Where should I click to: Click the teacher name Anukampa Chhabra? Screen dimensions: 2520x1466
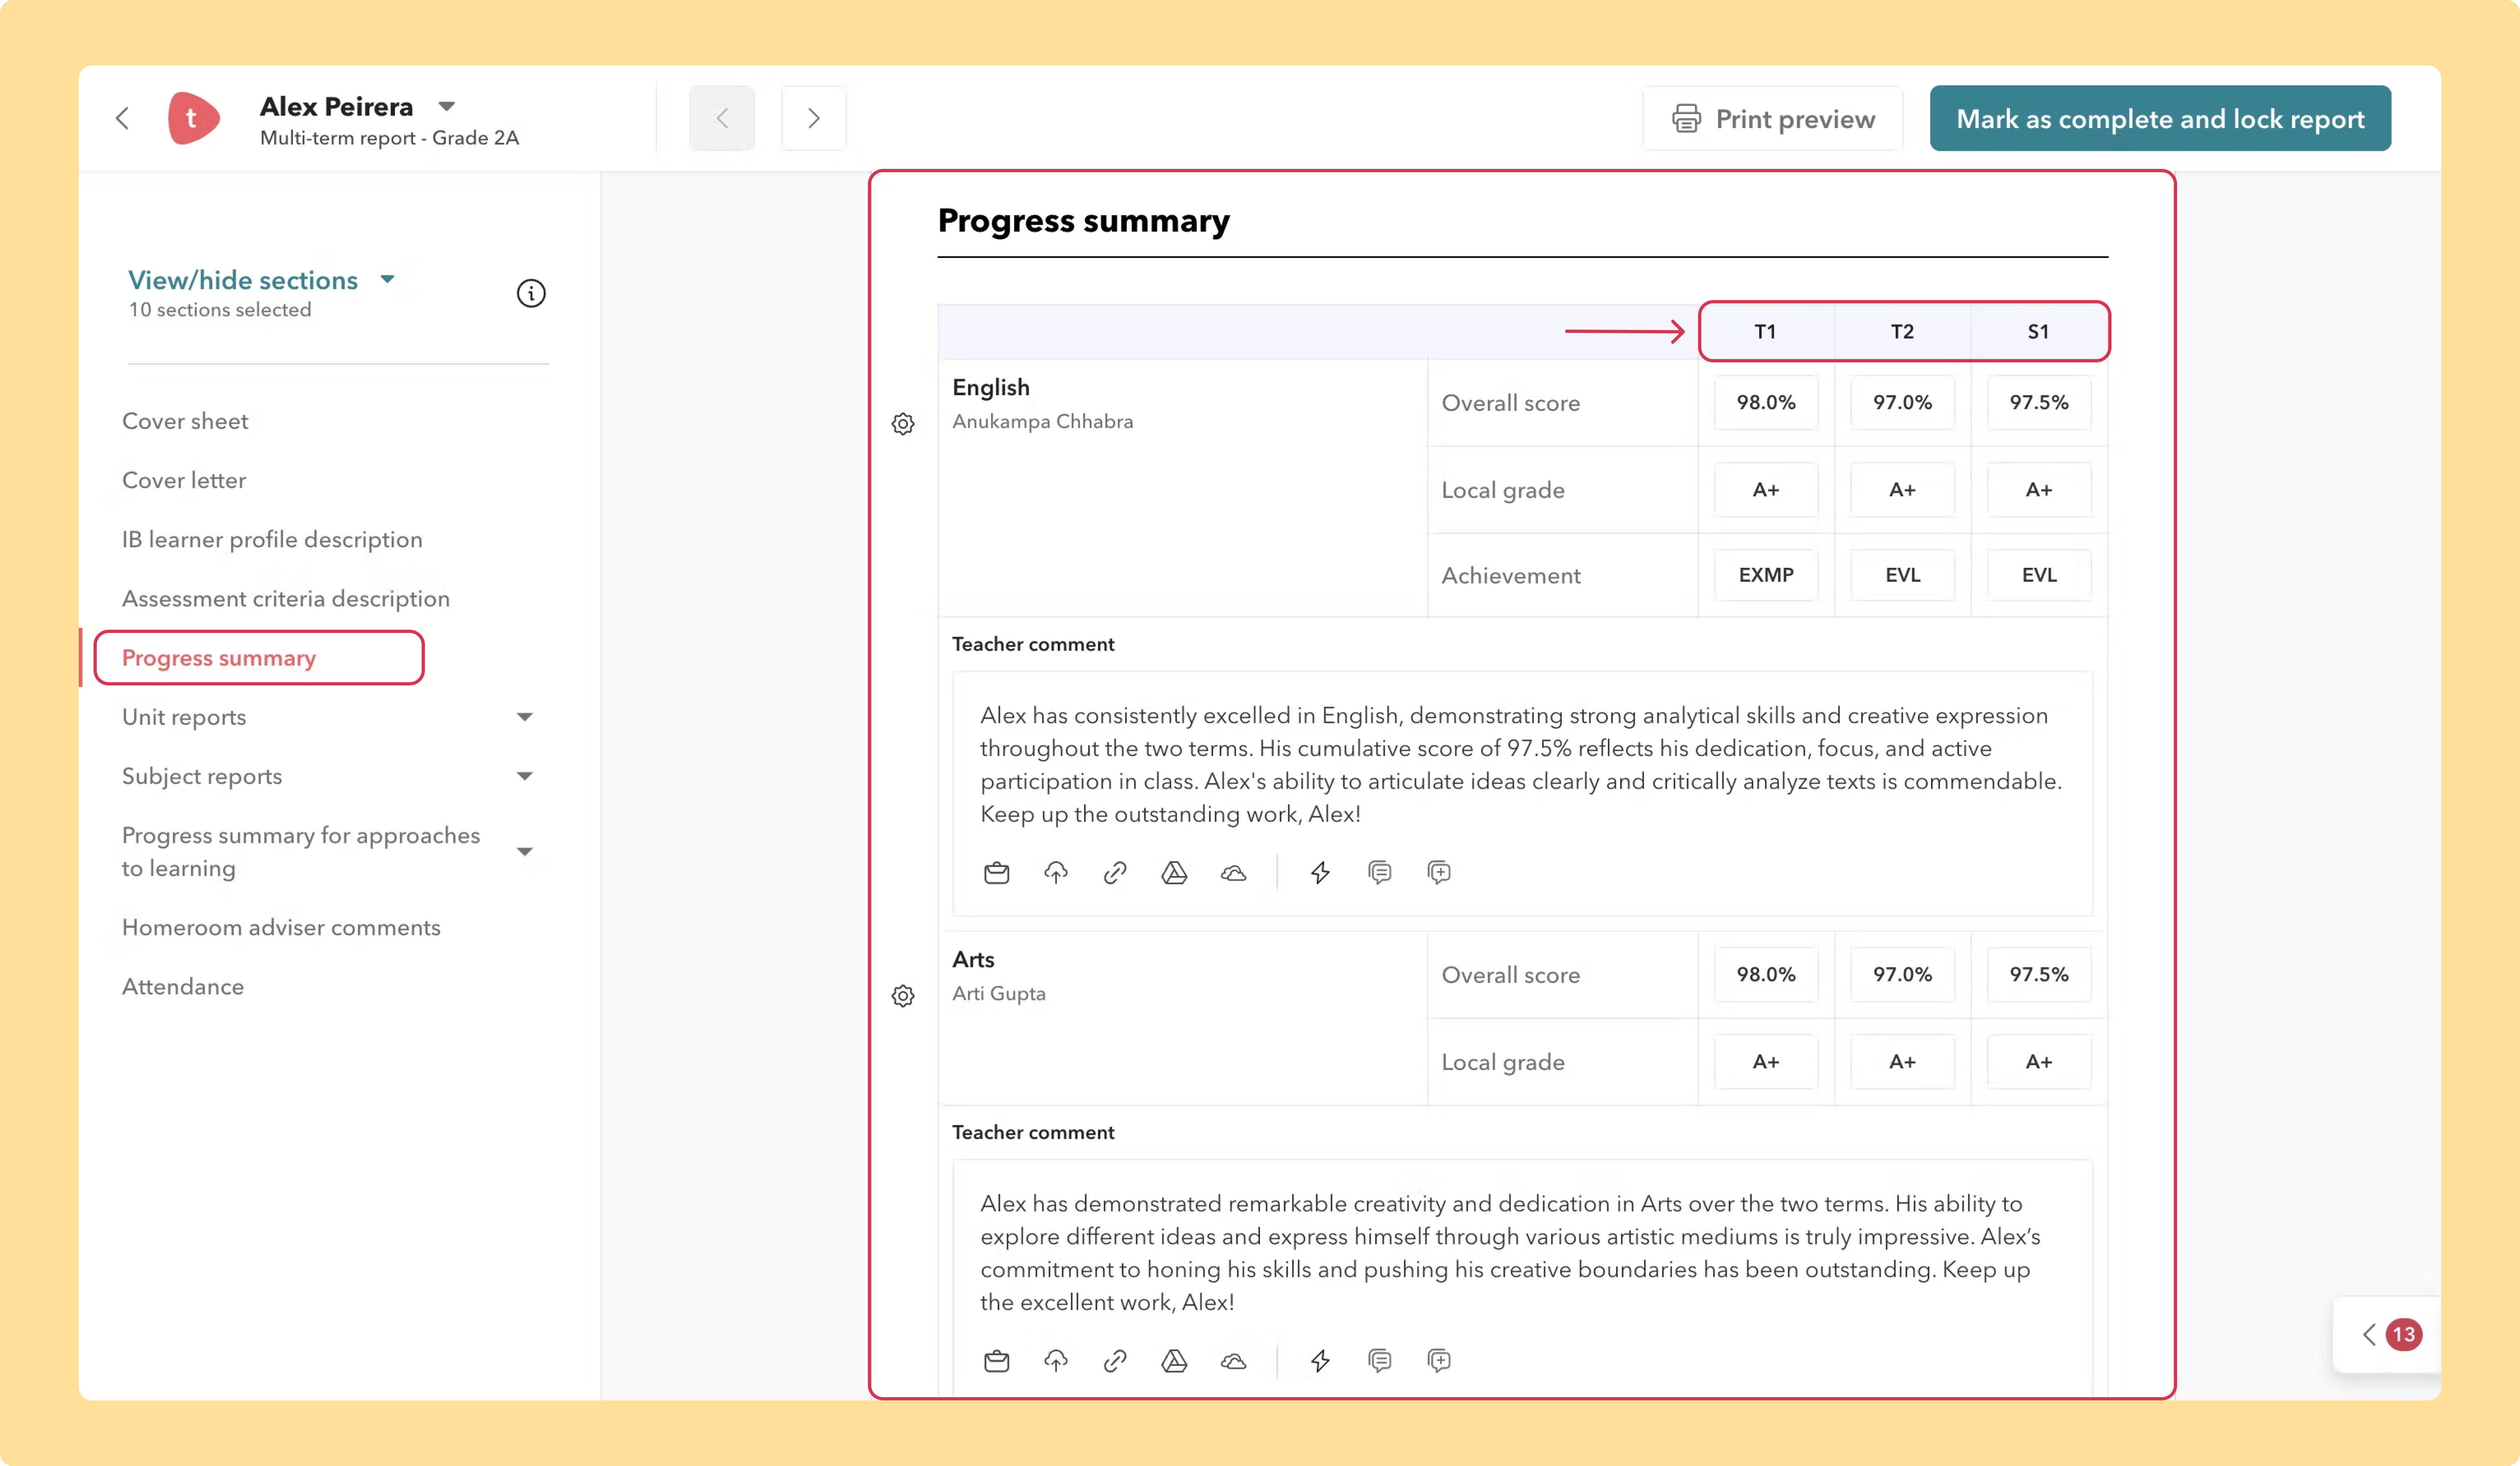(1043, 422)
